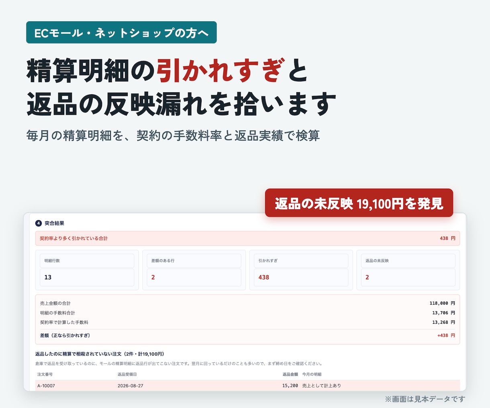Click the 返品の未反映 card label
The height and width of the screenshot is (408, 490).
pos(377,261)
